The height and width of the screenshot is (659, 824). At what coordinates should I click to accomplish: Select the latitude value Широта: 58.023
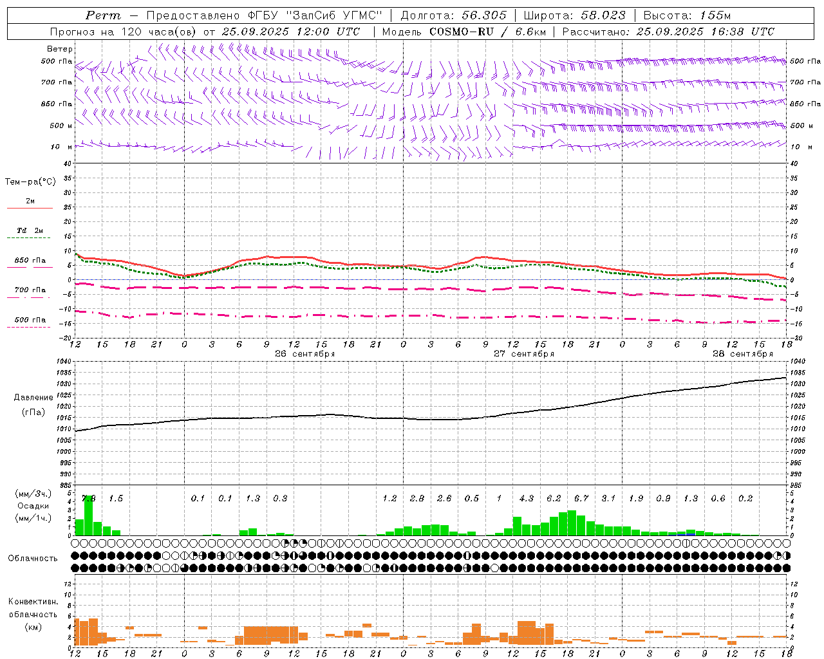tap(574, 15)
